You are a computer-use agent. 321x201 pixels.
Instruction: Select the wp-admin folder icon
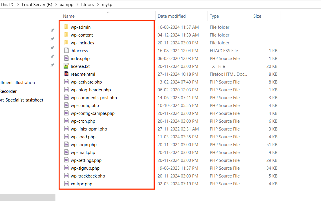click(x=66, y=27)
